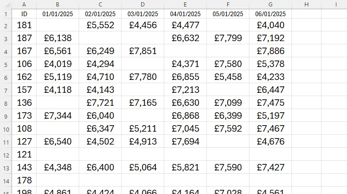Select the cell with ID 187
The width and height of the screenshot is (347, 194).
pos(24,38)
